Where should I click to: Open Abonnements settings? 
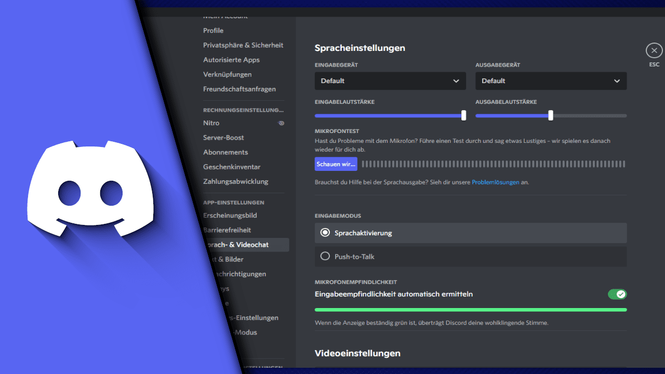point(225,152)
